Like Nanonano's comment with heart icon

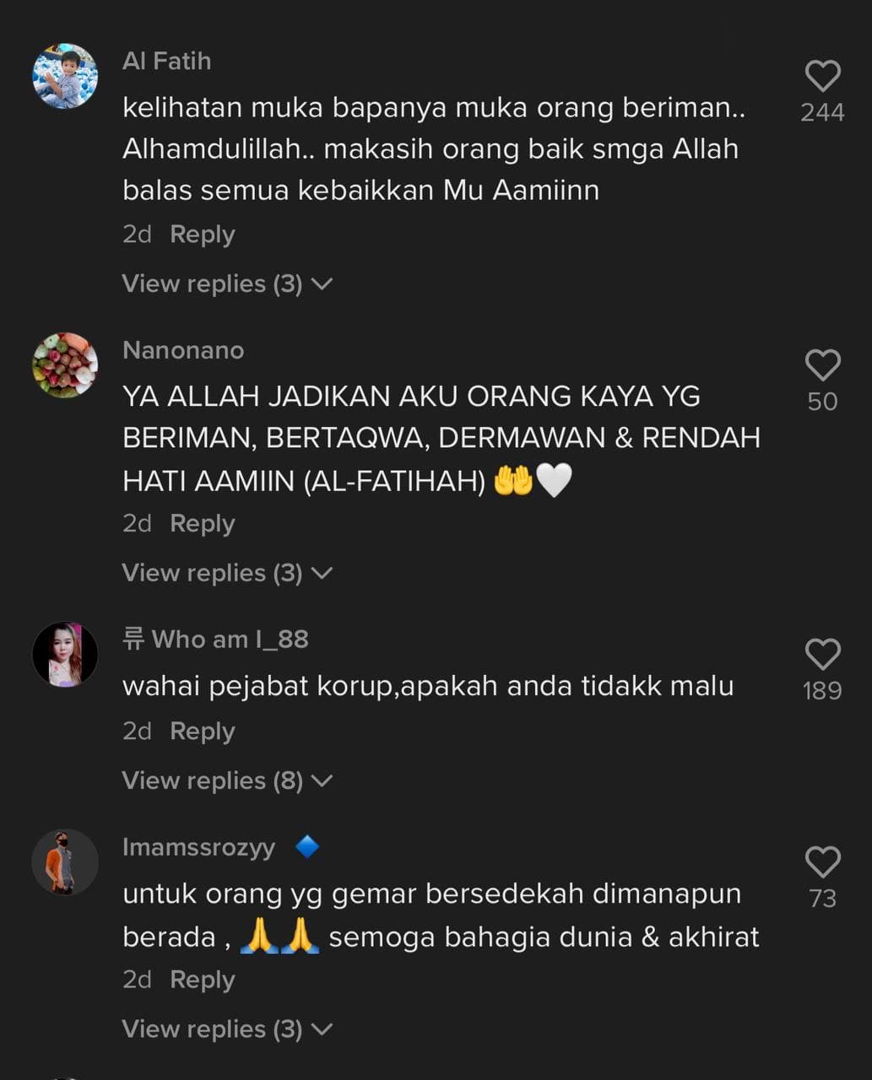822,365
